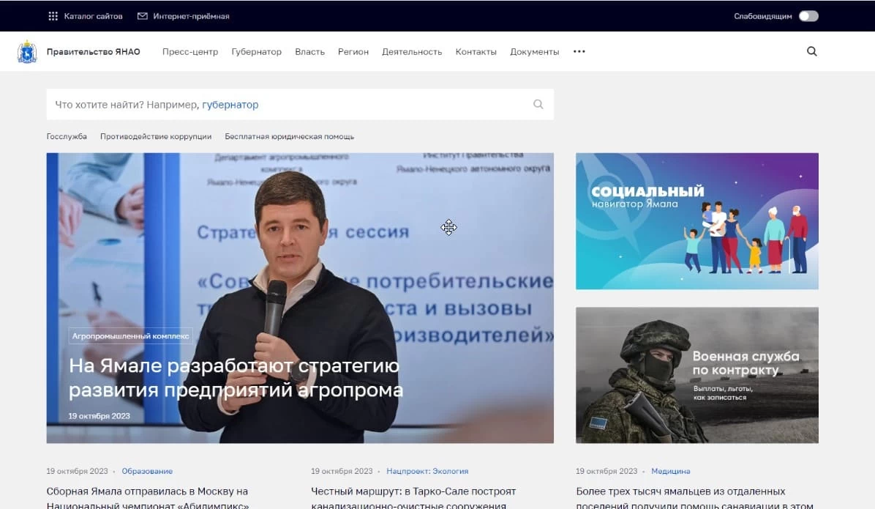Open the Деятельность section
Image resolution: width=875 pixels, height=509 pixels.
click(x=412, y=52)
